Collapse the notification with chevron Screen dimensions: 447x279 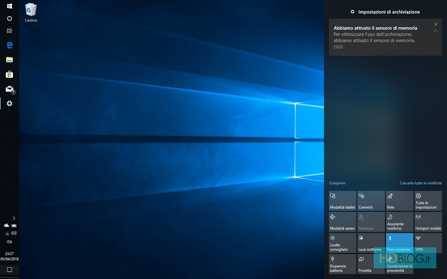(x=435, y=31)
